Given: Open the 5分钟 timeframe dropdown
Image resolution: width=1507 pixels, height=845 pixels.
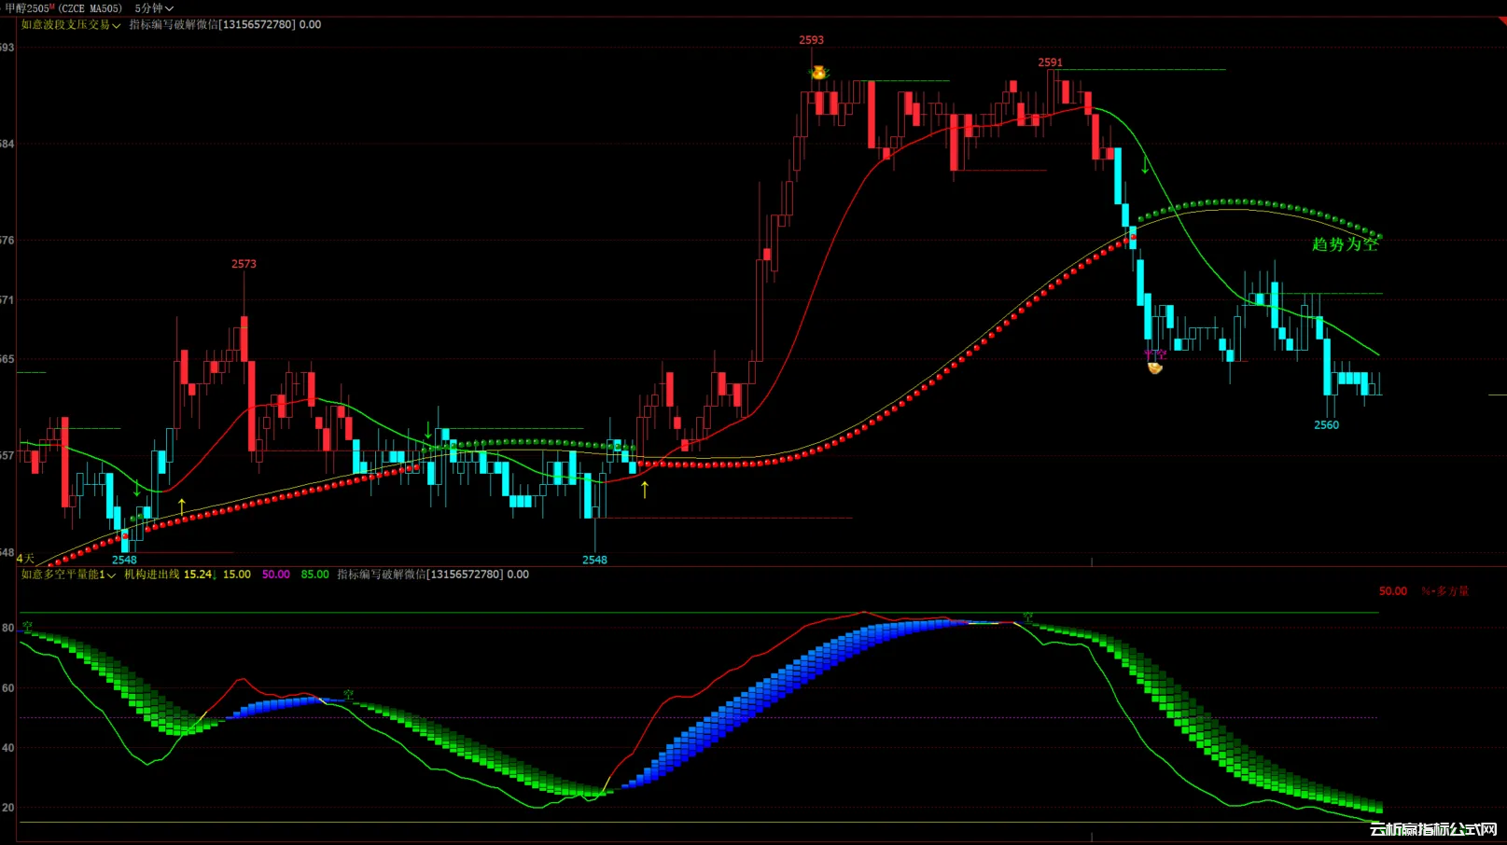Looking at the screenshot, I should click(154, 8).
